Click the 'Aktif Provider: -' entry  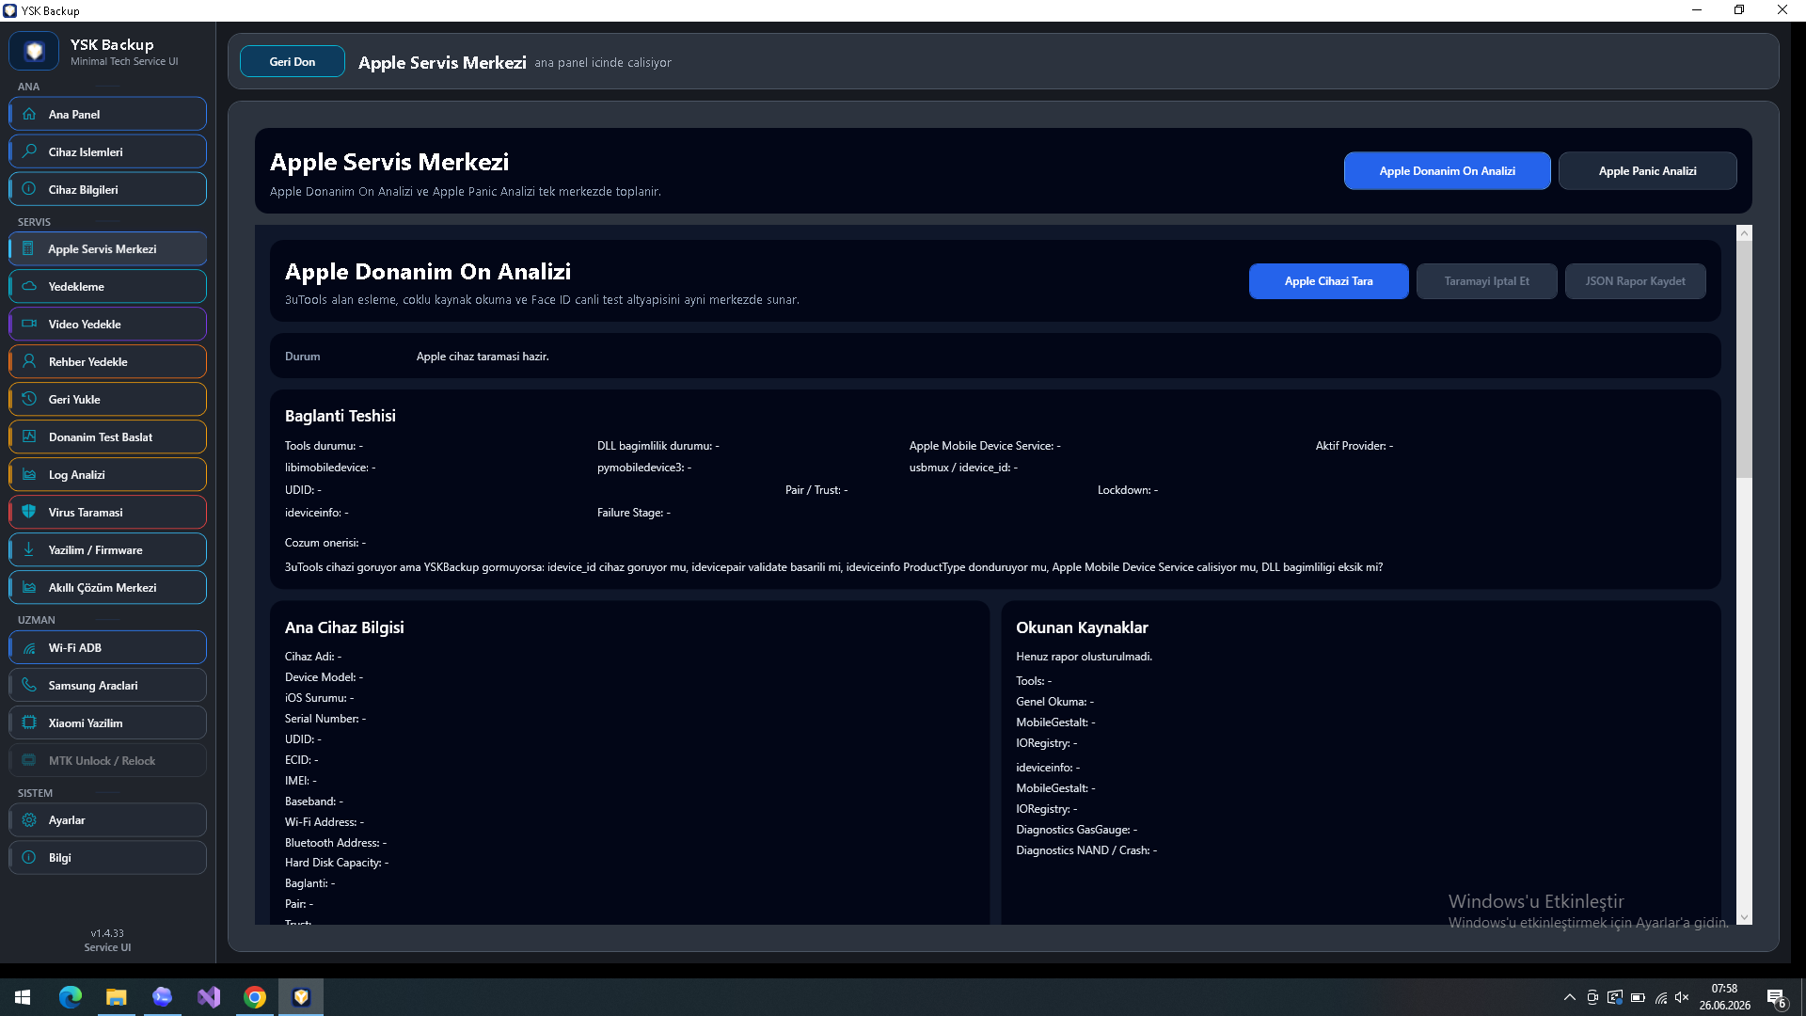(1354, 446)
